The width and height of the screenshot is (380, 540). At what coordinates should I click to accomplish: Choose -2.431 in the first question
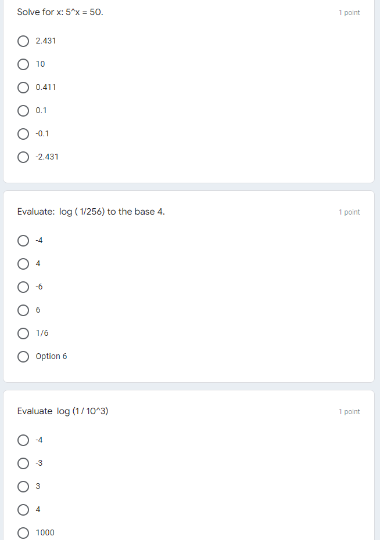click(23, 157)
